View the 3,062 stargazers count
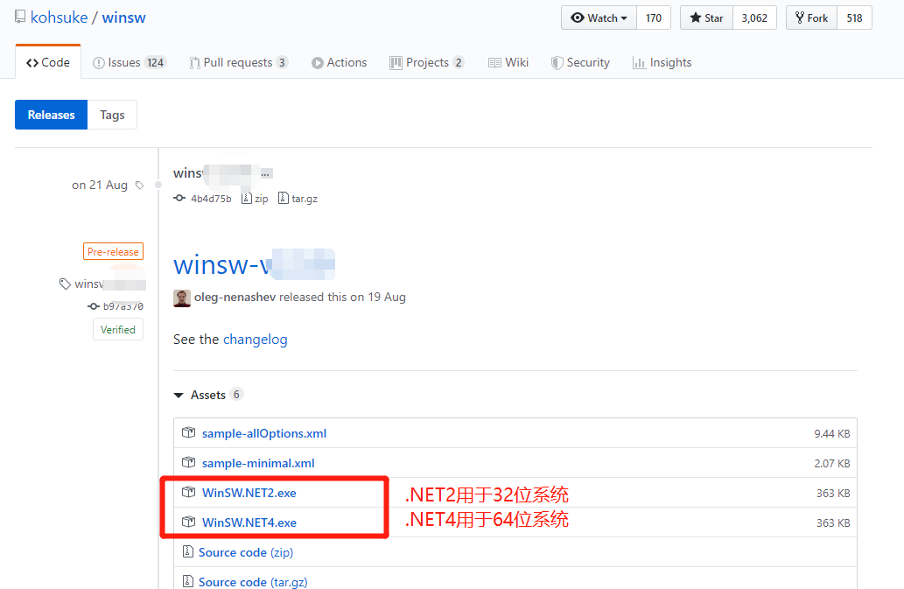This screenshot has width=904, height=589. click(x=754, y=18)
